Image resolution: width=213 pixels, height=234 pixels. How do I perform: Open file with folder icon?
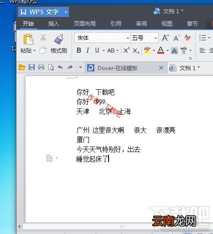tap(22, 67)
